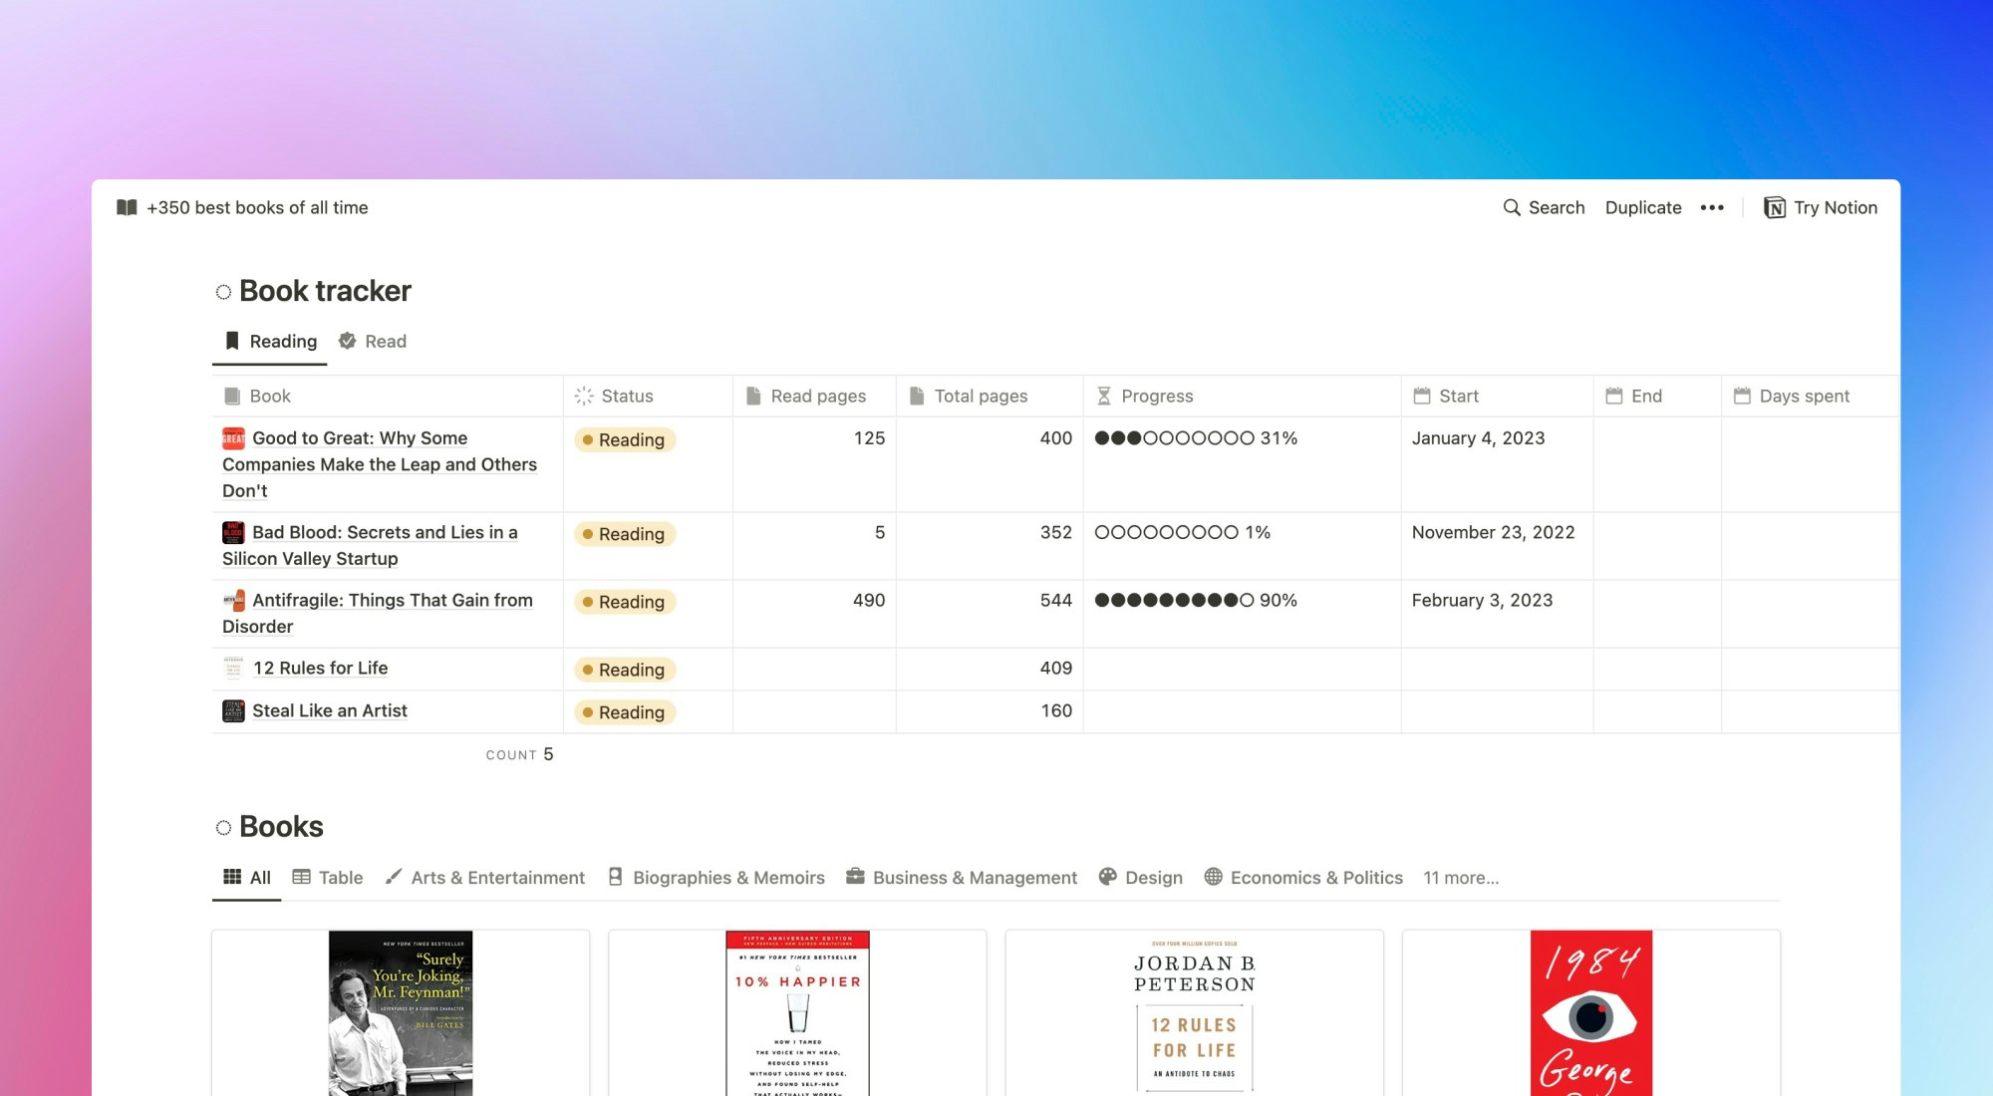Open the Biographies & Memoirs tab

[716, 878]
